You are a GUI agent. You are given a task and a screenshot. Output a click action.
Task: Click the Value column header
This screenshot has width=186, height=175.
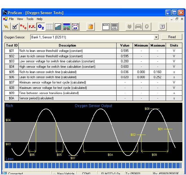(x=125, y=45)
